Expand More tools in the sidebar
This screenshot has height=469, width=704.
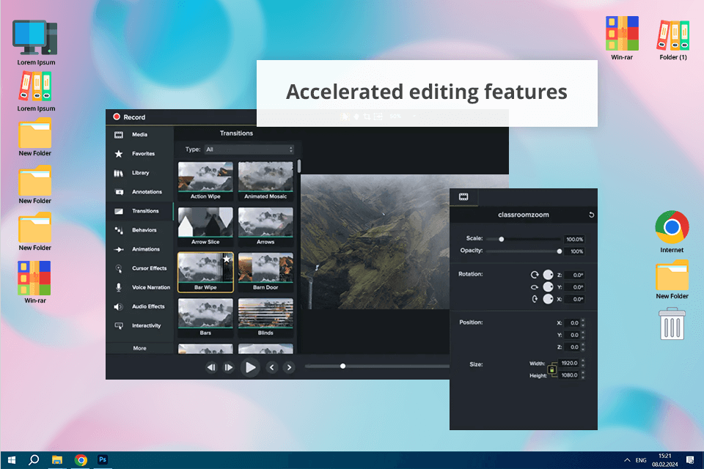point(139,348)
